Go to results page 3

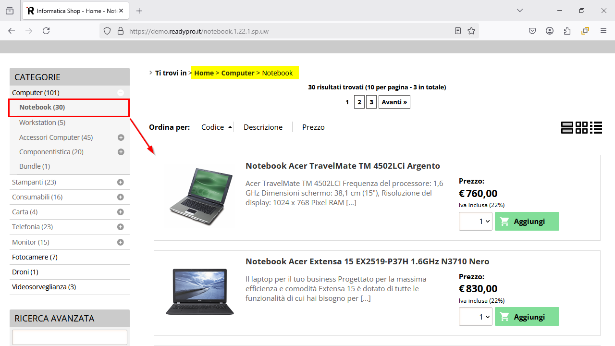tap(371, 102)
